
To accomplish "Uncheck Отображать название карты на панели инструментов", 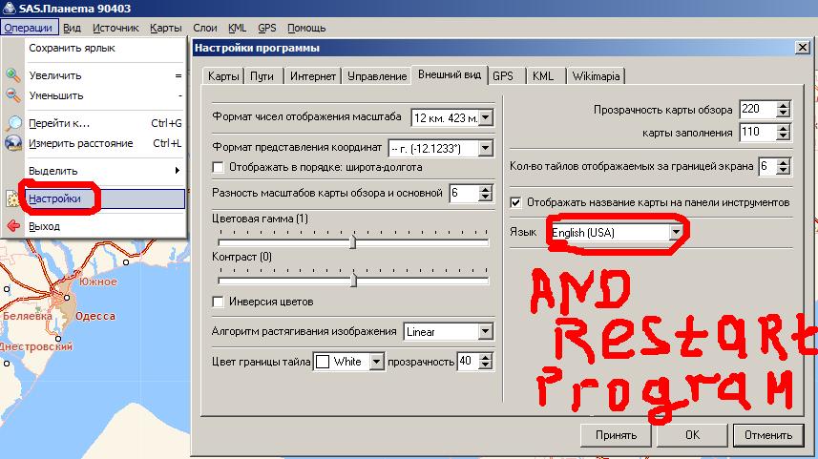I will (516, 202).
